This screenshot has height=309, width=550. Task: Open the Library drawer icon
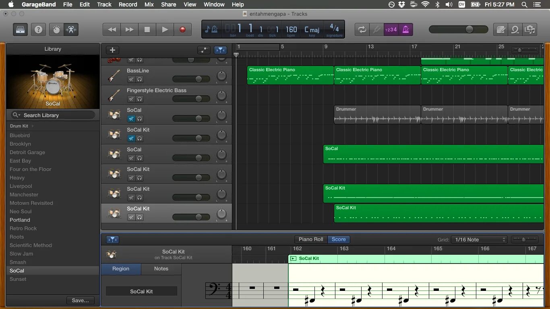[x=20, y=29]
